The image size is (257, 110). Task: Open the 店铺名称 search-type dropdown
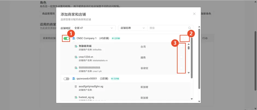[x=133, y=28]
